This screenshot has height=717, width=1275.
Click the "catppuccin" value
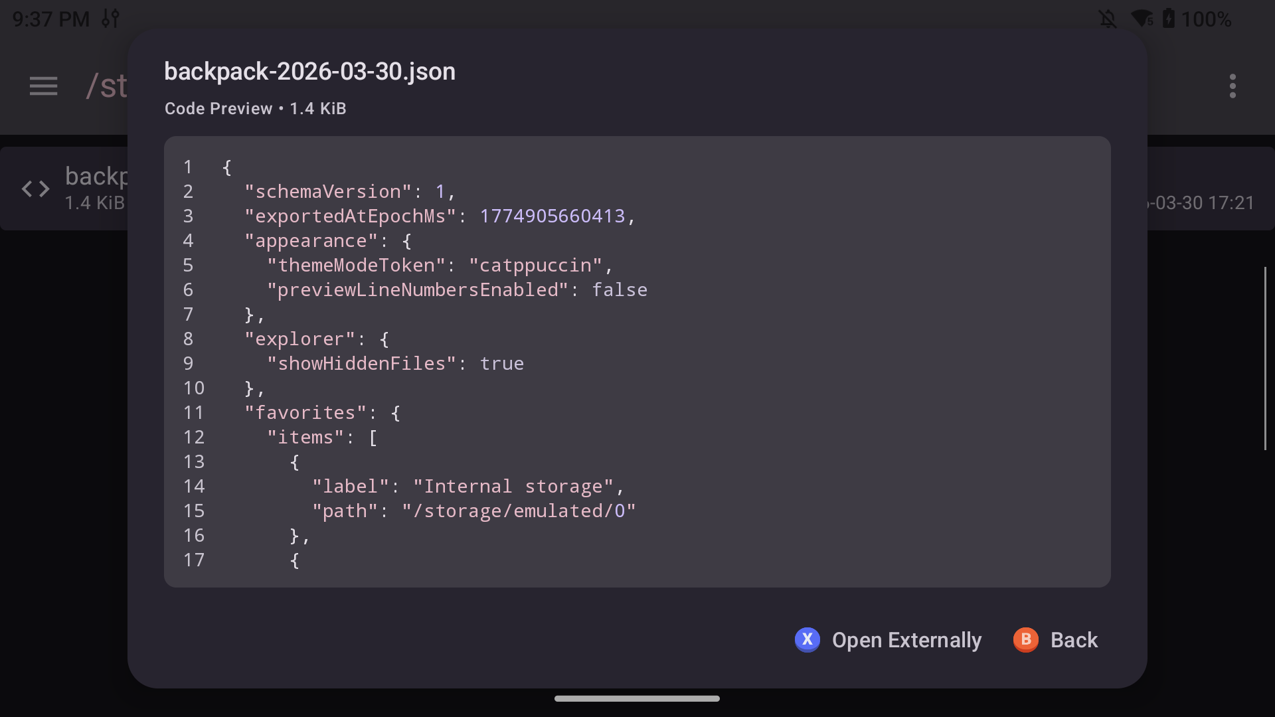535,266
